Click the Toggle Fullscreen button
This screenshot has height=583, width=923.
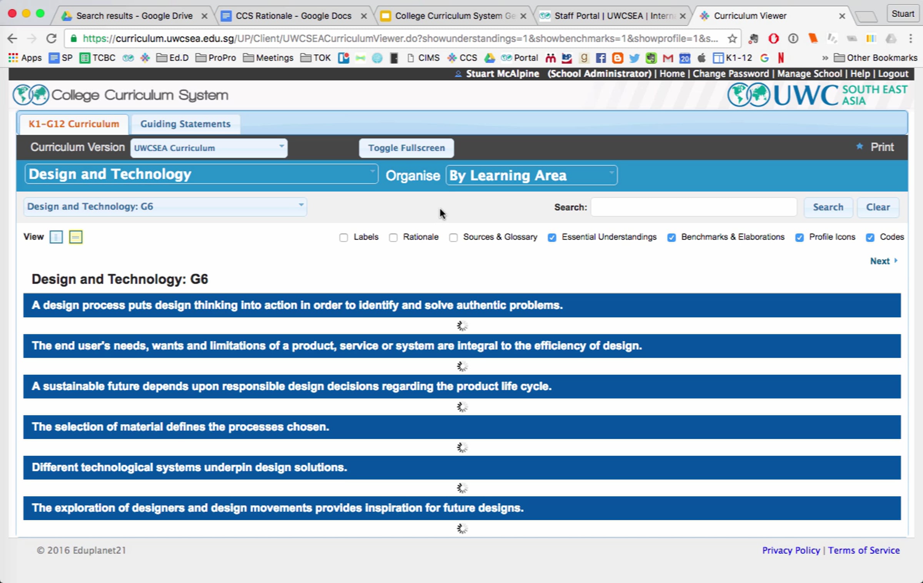coord(406,148)
